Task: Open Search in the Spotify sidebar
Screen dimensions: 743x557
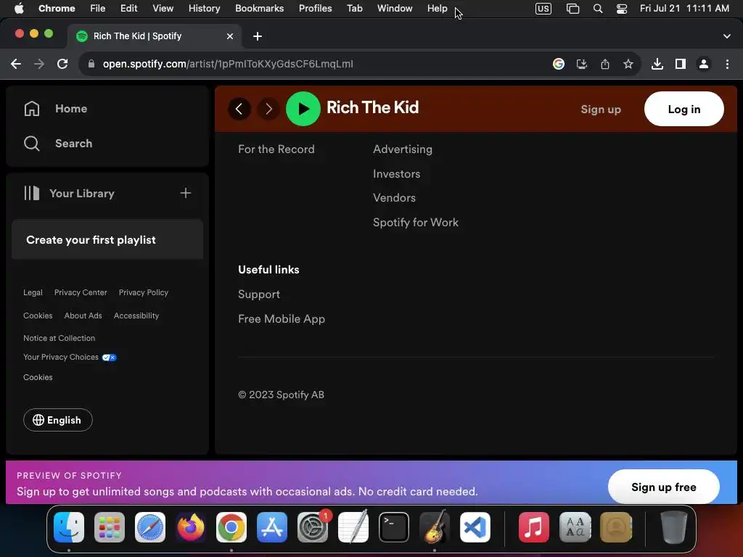Action: [x=58, y=143]
